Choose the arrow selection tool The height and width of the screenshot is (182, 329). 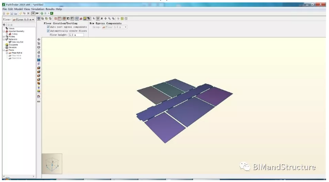[94, 19]
